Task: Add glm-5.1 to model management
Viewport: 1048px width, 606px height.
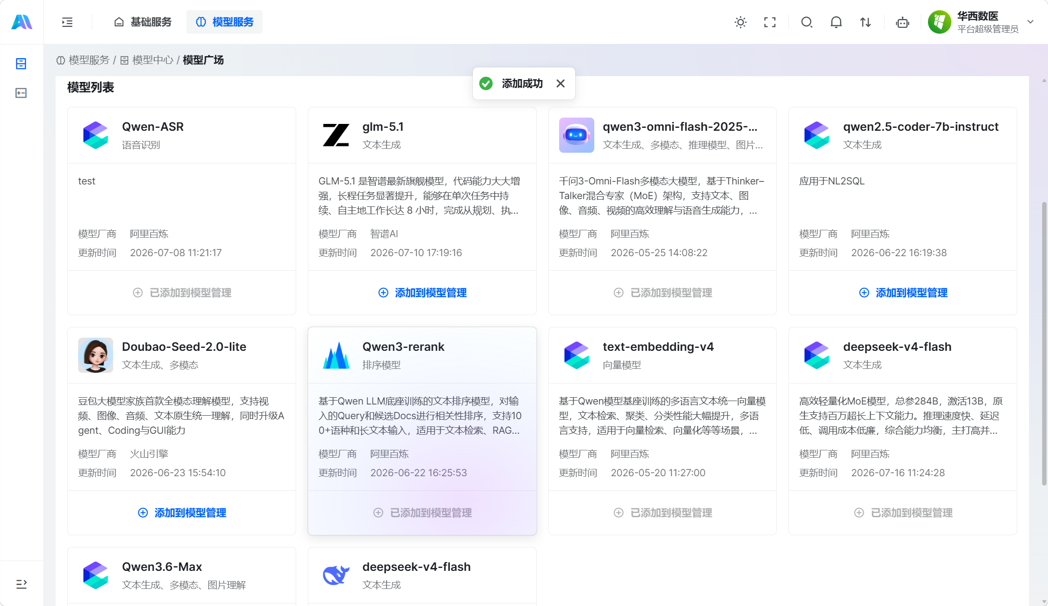Action: pos(423,293)
